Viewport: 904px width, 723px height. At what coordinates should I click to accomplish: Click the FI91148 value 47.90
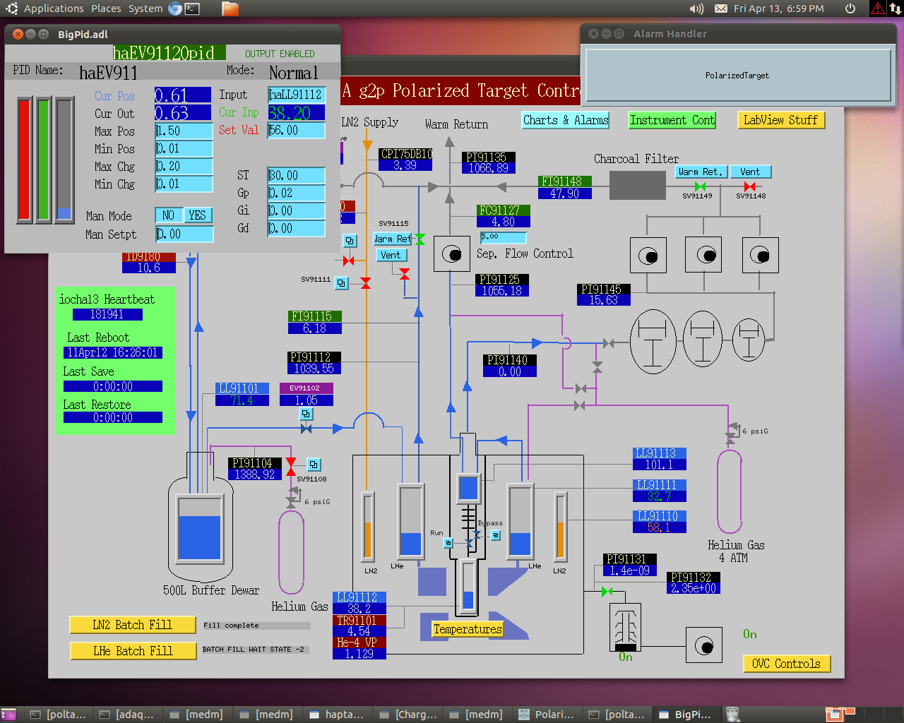(565, 193)
